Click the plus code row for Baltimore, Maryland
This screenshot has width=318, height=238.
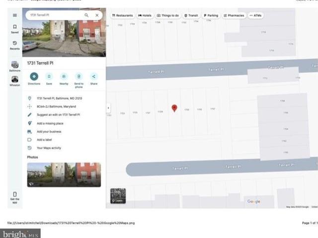point(64,107)
